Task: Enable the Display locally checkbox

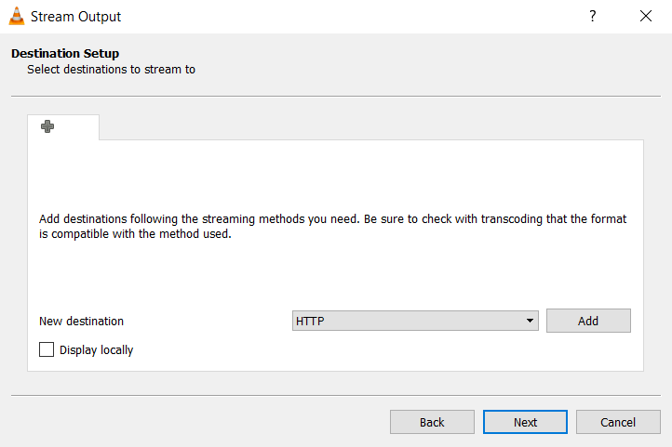Action: pyautogui.click(x=47, y=350)
